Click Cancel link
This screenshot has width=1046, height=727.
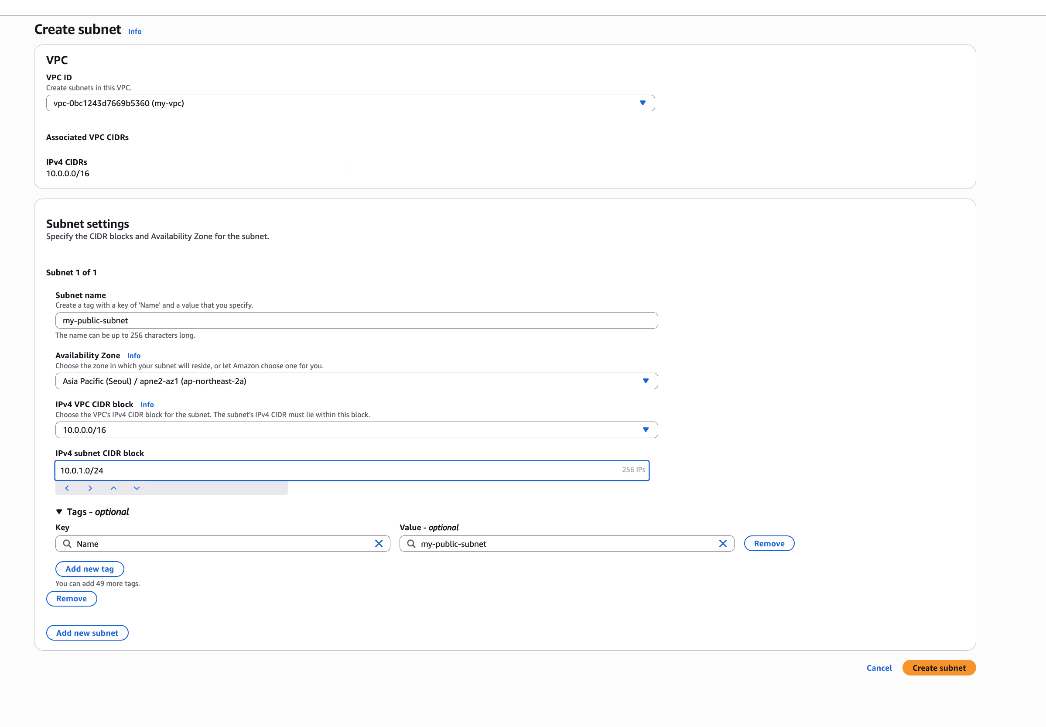point(879,668)
